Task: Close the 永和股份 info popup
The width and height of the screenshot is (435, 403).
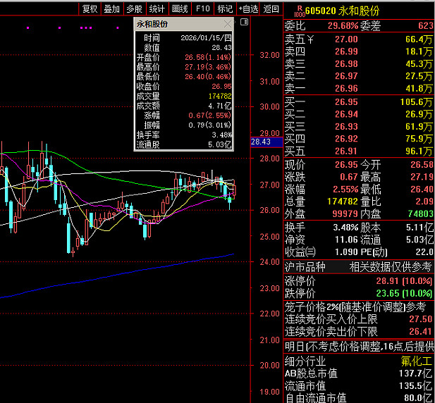Action: coord(228,24)
